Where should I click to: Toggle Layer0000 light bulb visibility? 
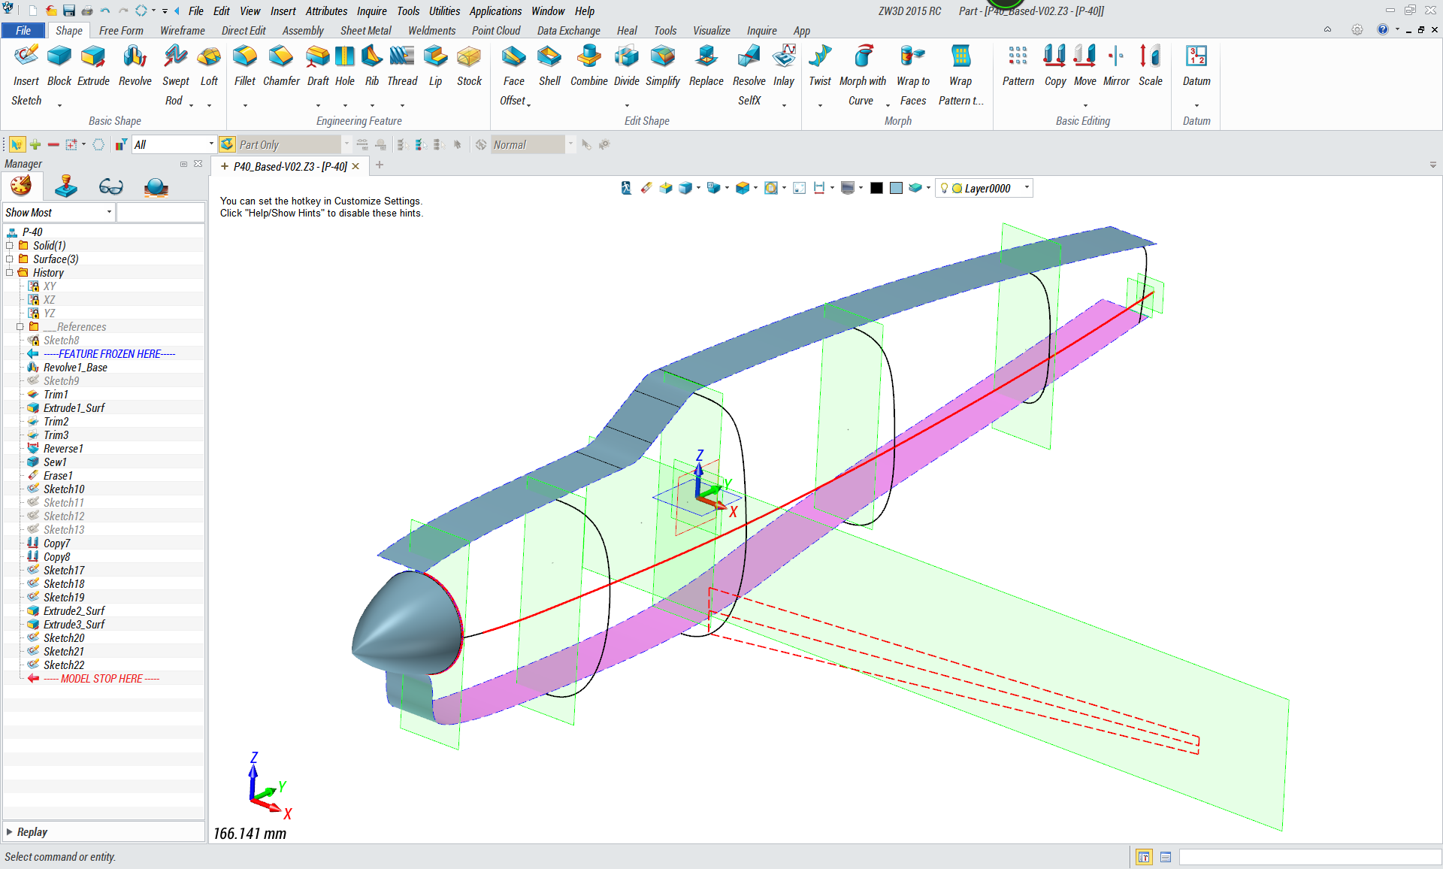945,189
